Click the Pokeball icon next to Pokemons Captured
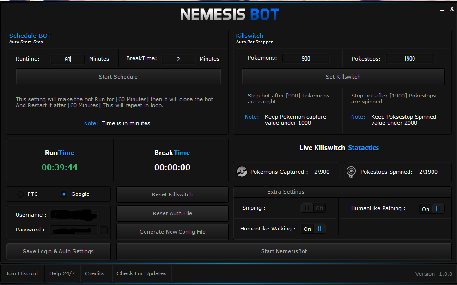457x285 pixels. 242,172
